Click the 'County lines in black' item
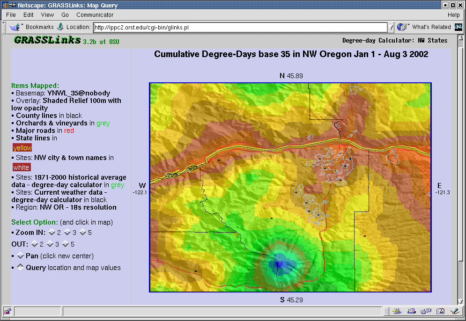 49,116
